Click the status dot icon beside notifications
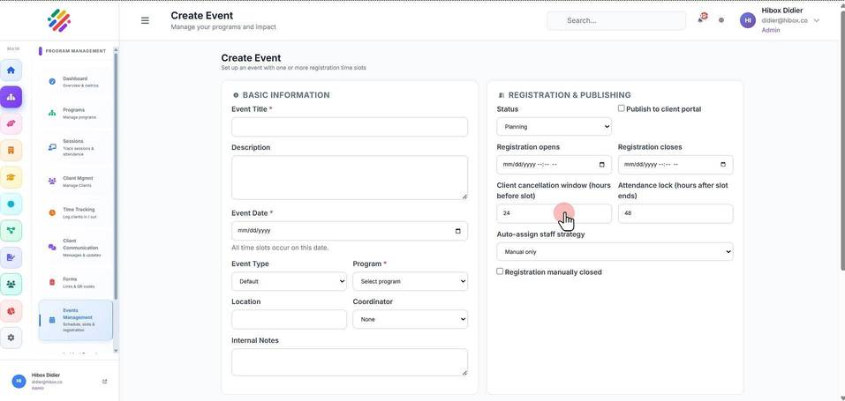Viewport: 845px width, 401px height. [721, 20]
